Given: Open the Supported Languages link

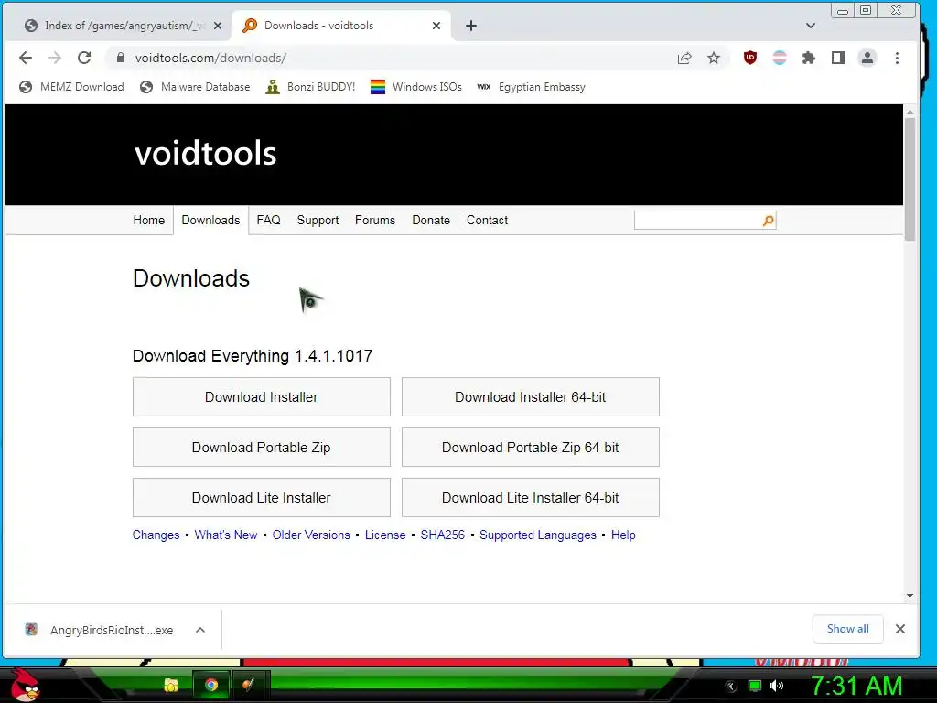Looking at the screenshot, I should point(538,535).
